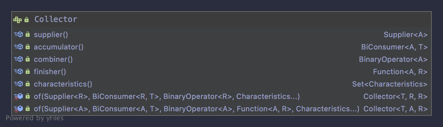This screenshot has width=443, height=127.
Task: Click static method icon of of() returning Collector<T, A, R>
Action: 19,109
